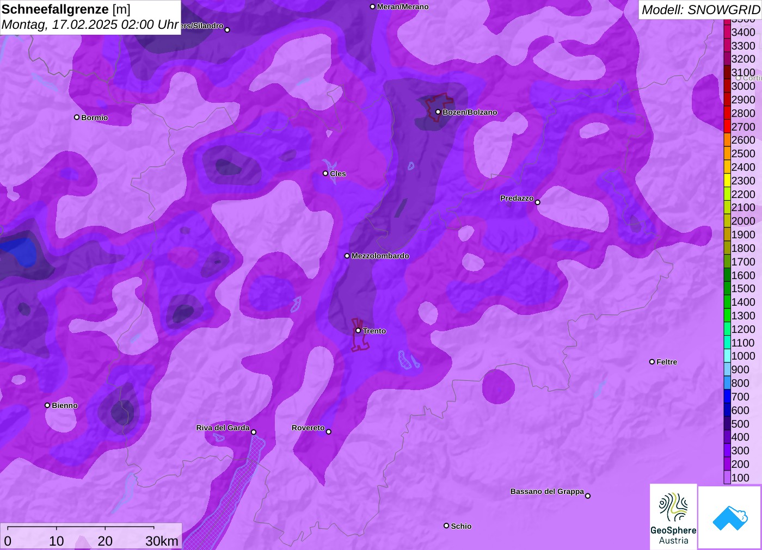Click the 1000 m legend color swatch

click(727, 356)
